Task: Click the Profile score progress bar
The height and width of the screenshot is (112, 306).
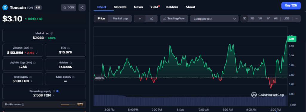Action: (68, 105)
